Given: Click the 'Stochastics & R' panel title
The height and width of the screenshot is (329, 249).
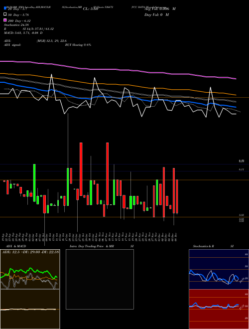Looking at the screenshot, I should click(x=203, y=246).
